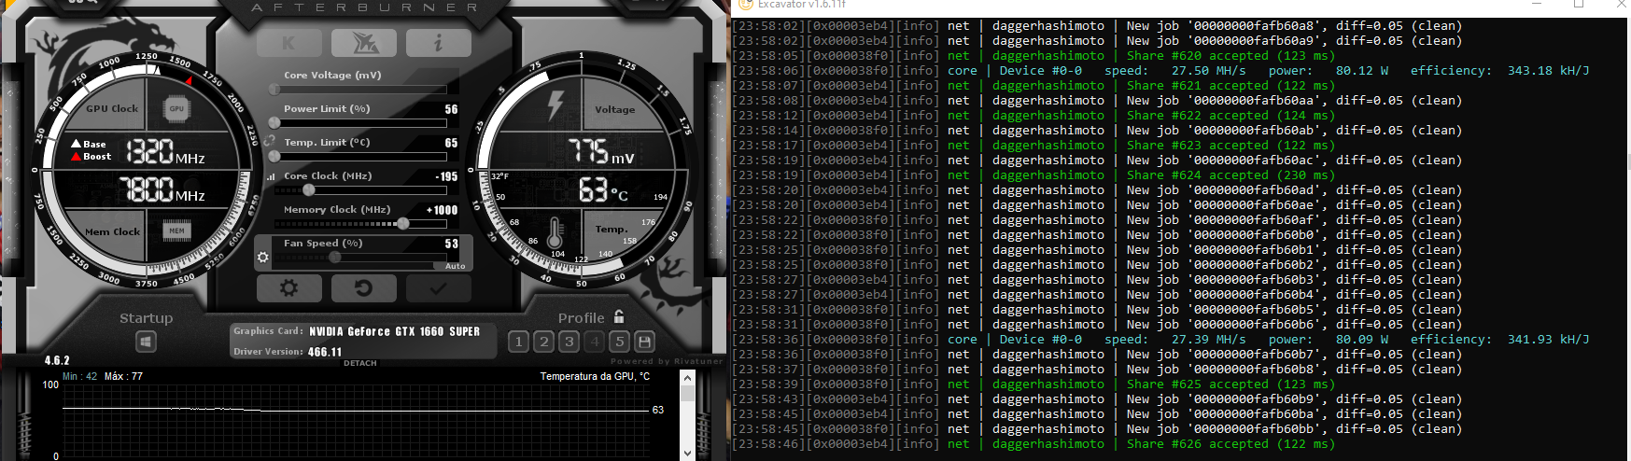Click 'Share #620 accepted (123 ms)' in Excavator
The width and height of the screenshot is (1631, 461).
[1230, 55]
